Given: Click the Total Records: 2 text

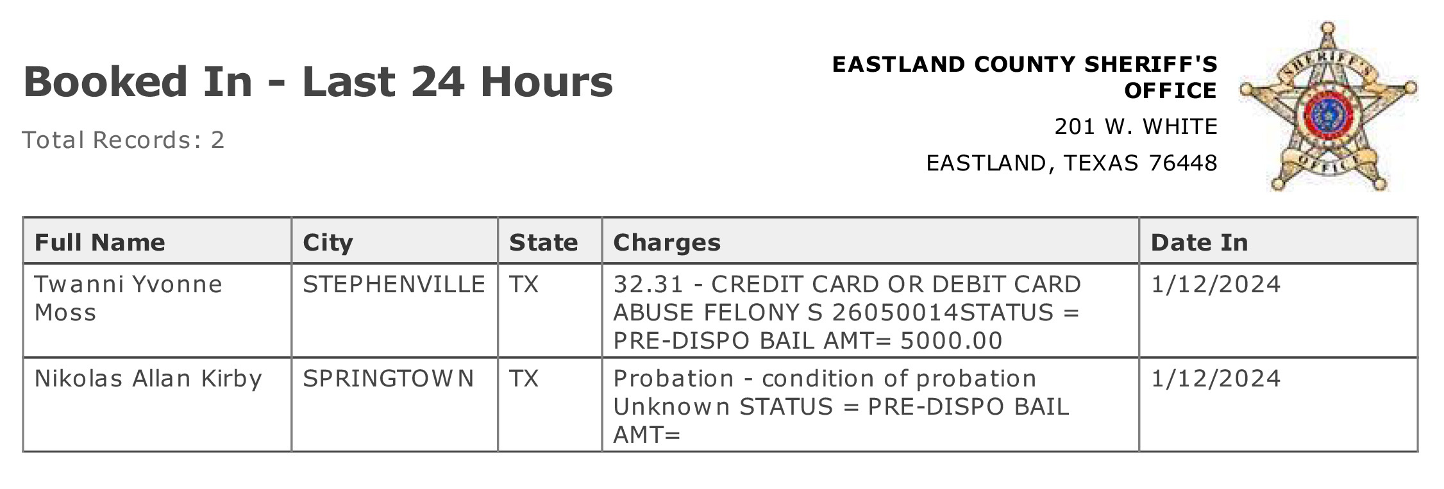Looking at the screenshot, I should [x=123, y=140].
